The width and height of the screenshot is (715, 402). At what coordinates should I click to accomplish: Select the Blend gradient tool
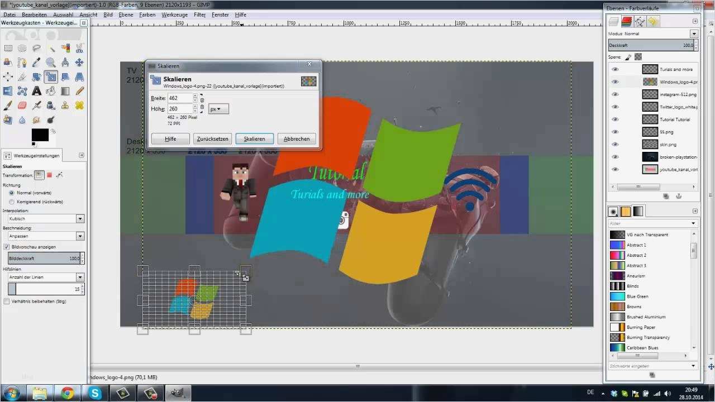tap(65, 91)
